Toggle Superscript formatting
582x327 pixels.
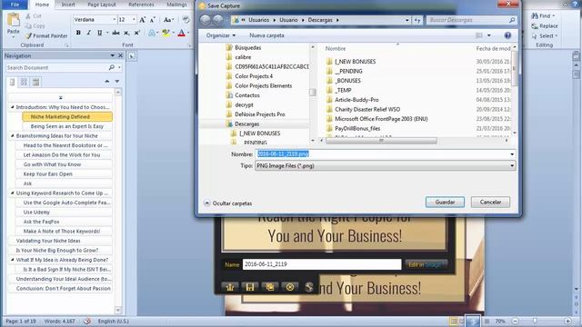tap(137, 33)
